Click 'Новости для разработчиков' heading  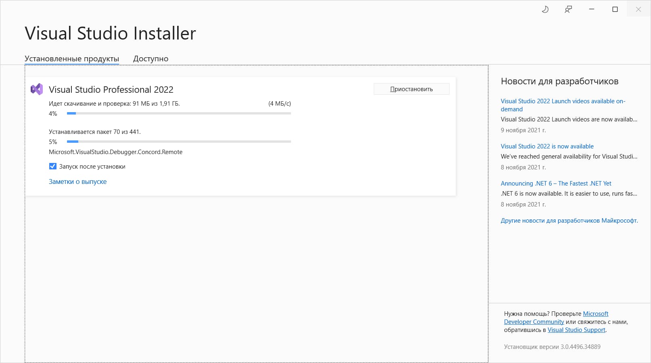[x=559, y=81]
